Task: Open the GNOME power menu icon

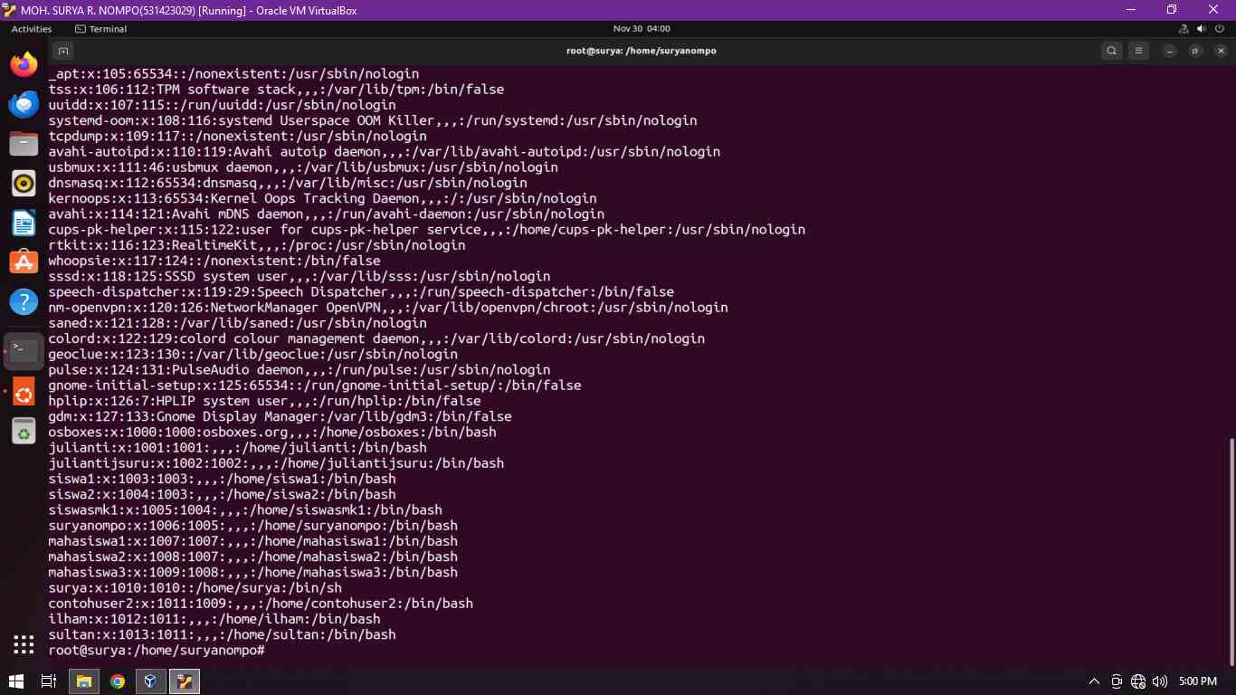Action: pyautogui.click(x=1220, y=29)
